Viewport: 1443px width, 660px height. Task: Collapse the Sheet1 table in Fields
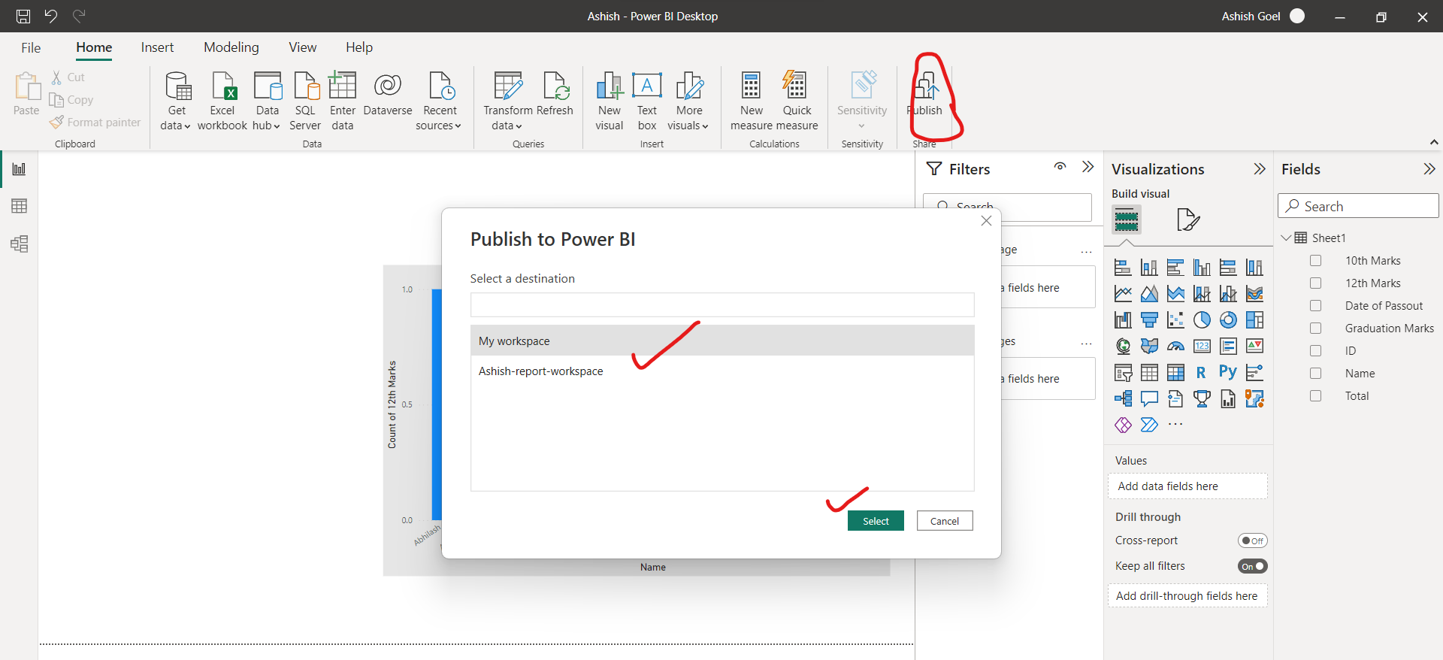pos(1286,238)
